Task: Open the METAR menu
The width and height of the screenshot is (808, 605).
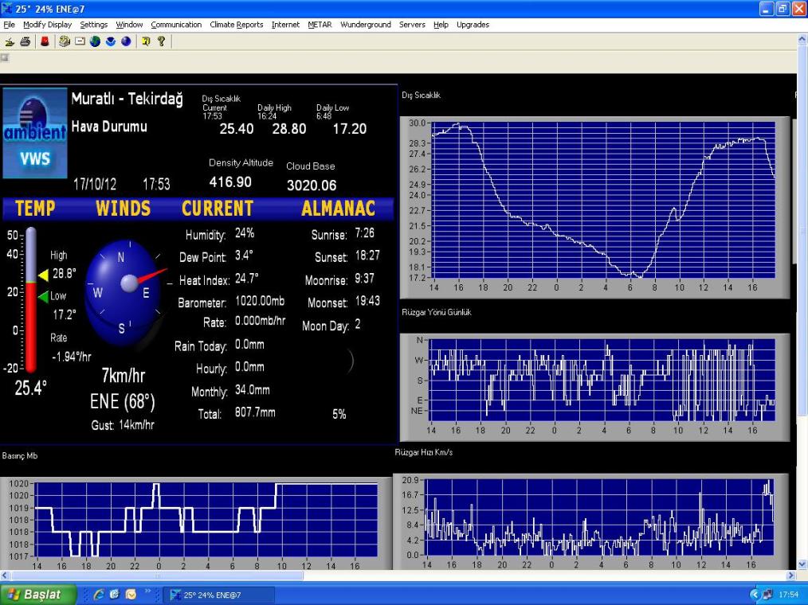Action: (x=320, y=25)
